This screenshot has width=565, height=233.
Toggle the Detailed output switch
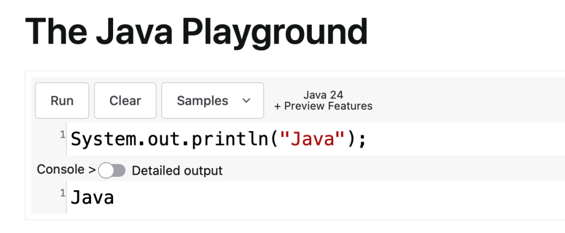coord(112,171)
